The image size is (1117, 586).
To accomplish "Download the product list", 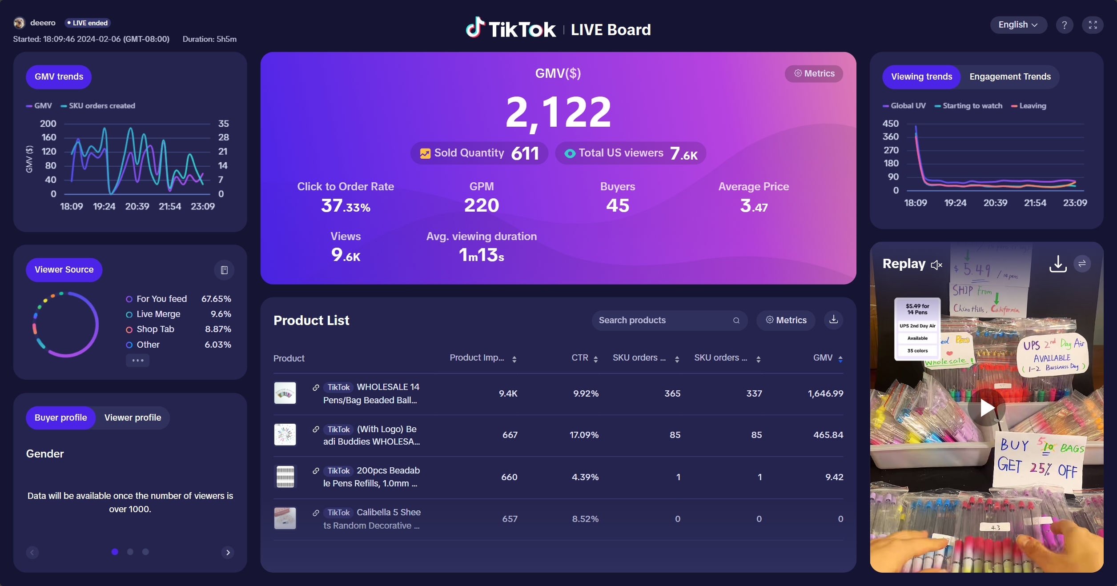I will pyautogui.click(x=834, y=320).
